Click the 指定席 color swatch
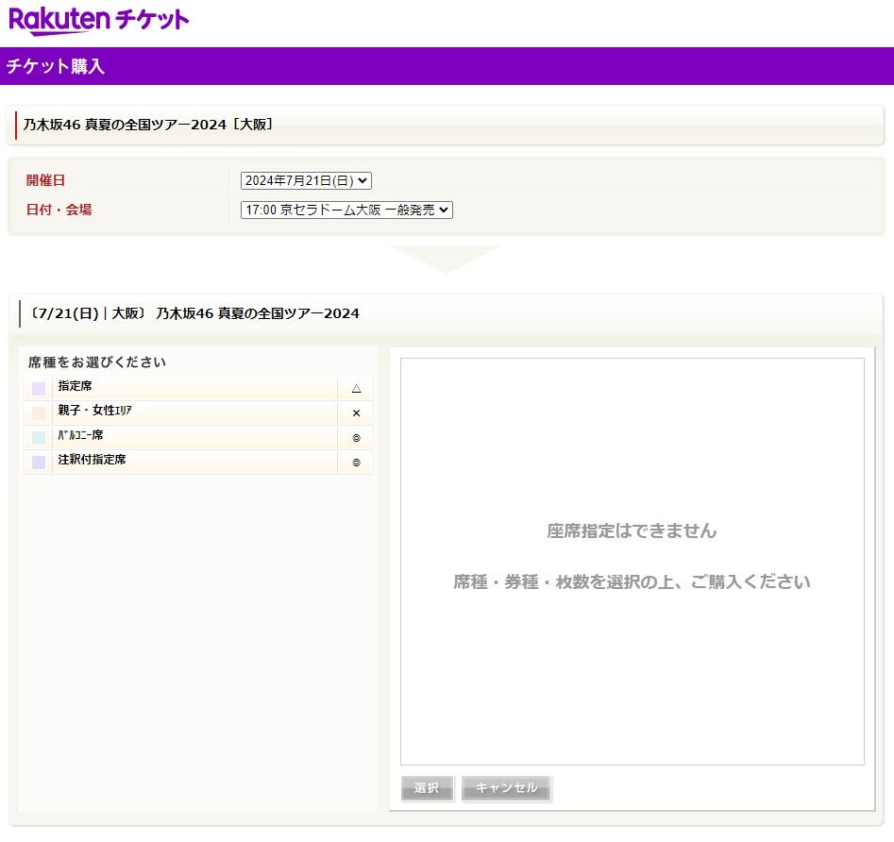Viewport: 894px width, 842px height. tap(39, 389)
